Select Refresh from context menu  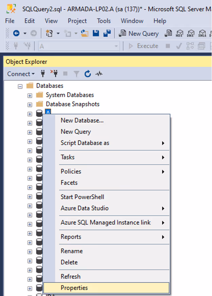(x=106, y=277)
